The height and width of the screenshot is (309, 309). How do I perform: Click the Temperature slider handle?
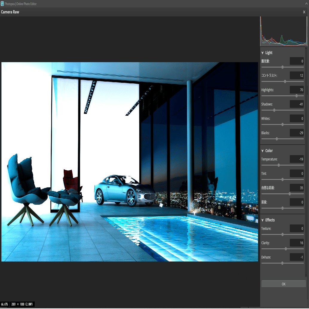pos(279,165)
